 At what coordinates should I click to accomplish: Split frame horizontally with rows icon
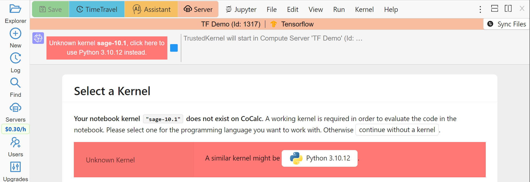click(x=495, y=9)
